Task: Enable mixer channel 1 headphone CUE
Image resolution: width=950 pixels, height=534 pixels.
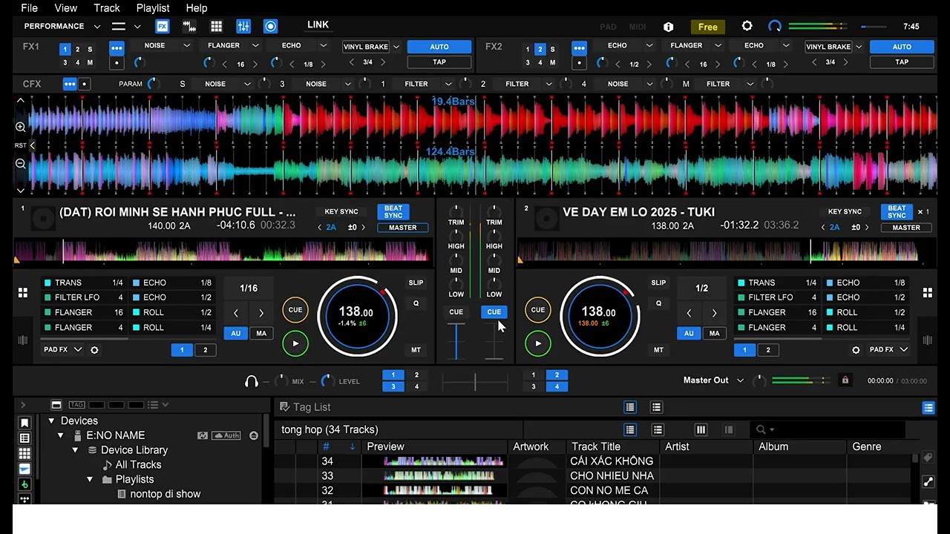Action: pos(456,312)
